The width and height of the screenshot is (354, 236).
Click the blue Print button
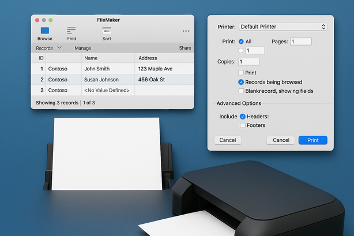(x=313, y=140)
